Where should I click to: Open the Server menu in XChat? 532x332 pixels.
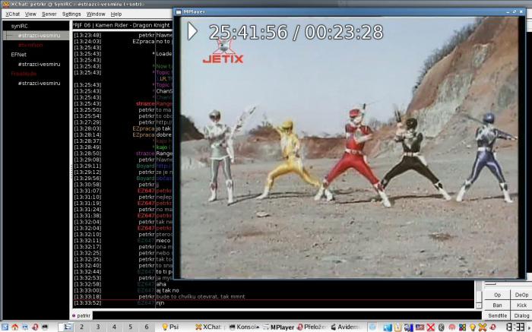(49, 14)
